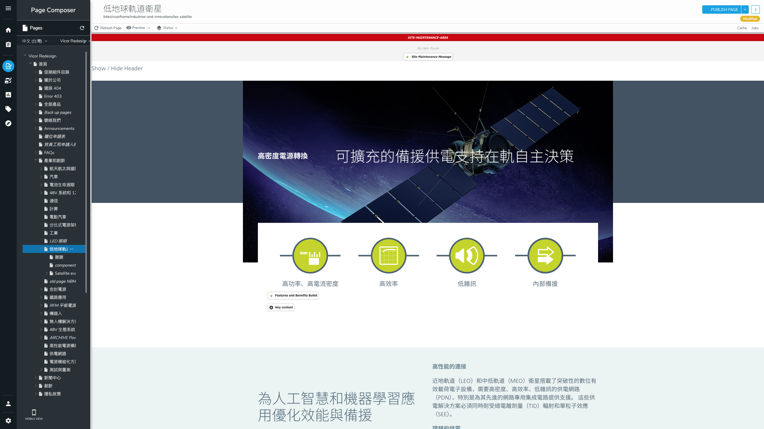
Task: Click the Site Maintenance Message button
Action: coord(428,57)
